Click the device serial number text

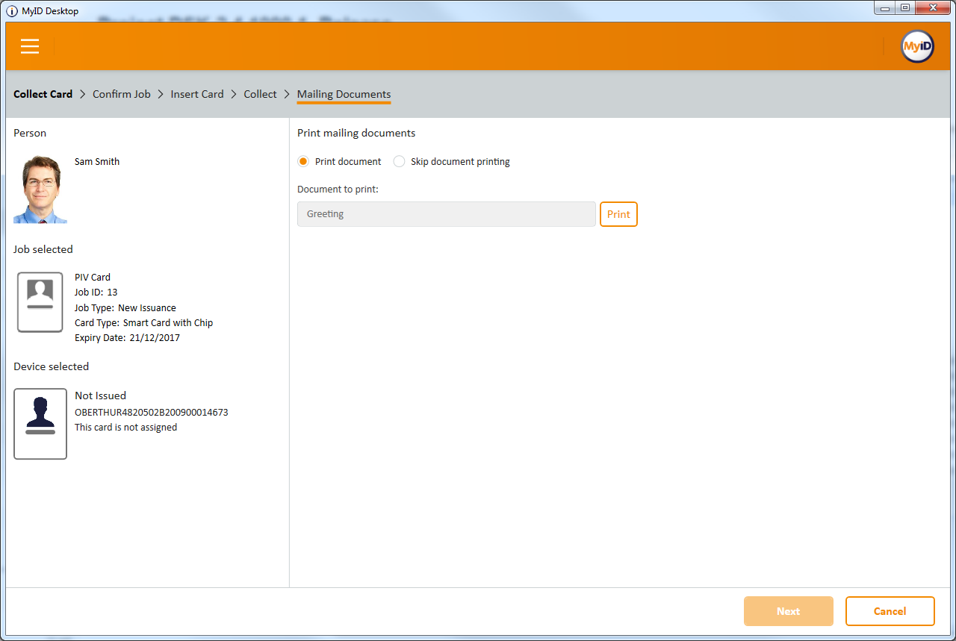click(152, 412)
